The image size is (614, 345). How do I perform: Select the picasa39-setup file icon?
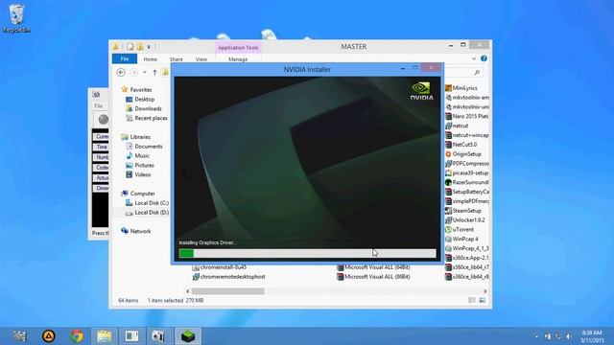[448, 172]
